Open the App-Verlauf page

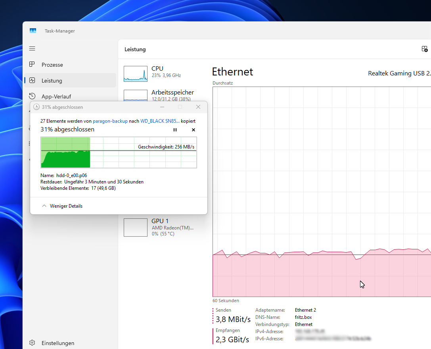coord(70,96)
